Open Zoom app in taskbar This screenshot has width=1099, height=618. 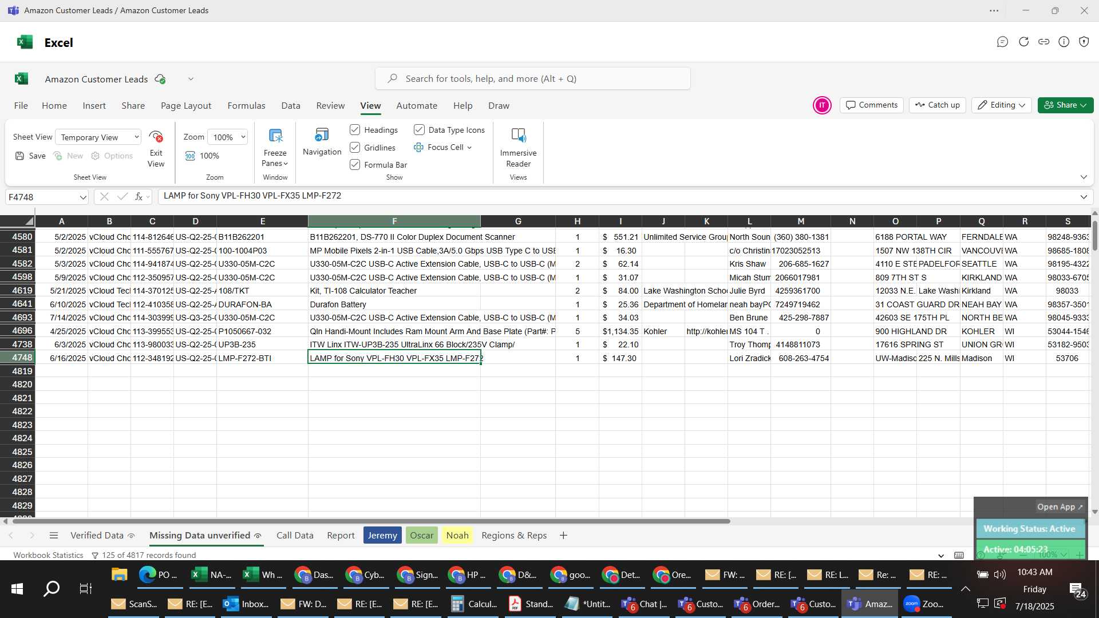[x=924, y=604]
